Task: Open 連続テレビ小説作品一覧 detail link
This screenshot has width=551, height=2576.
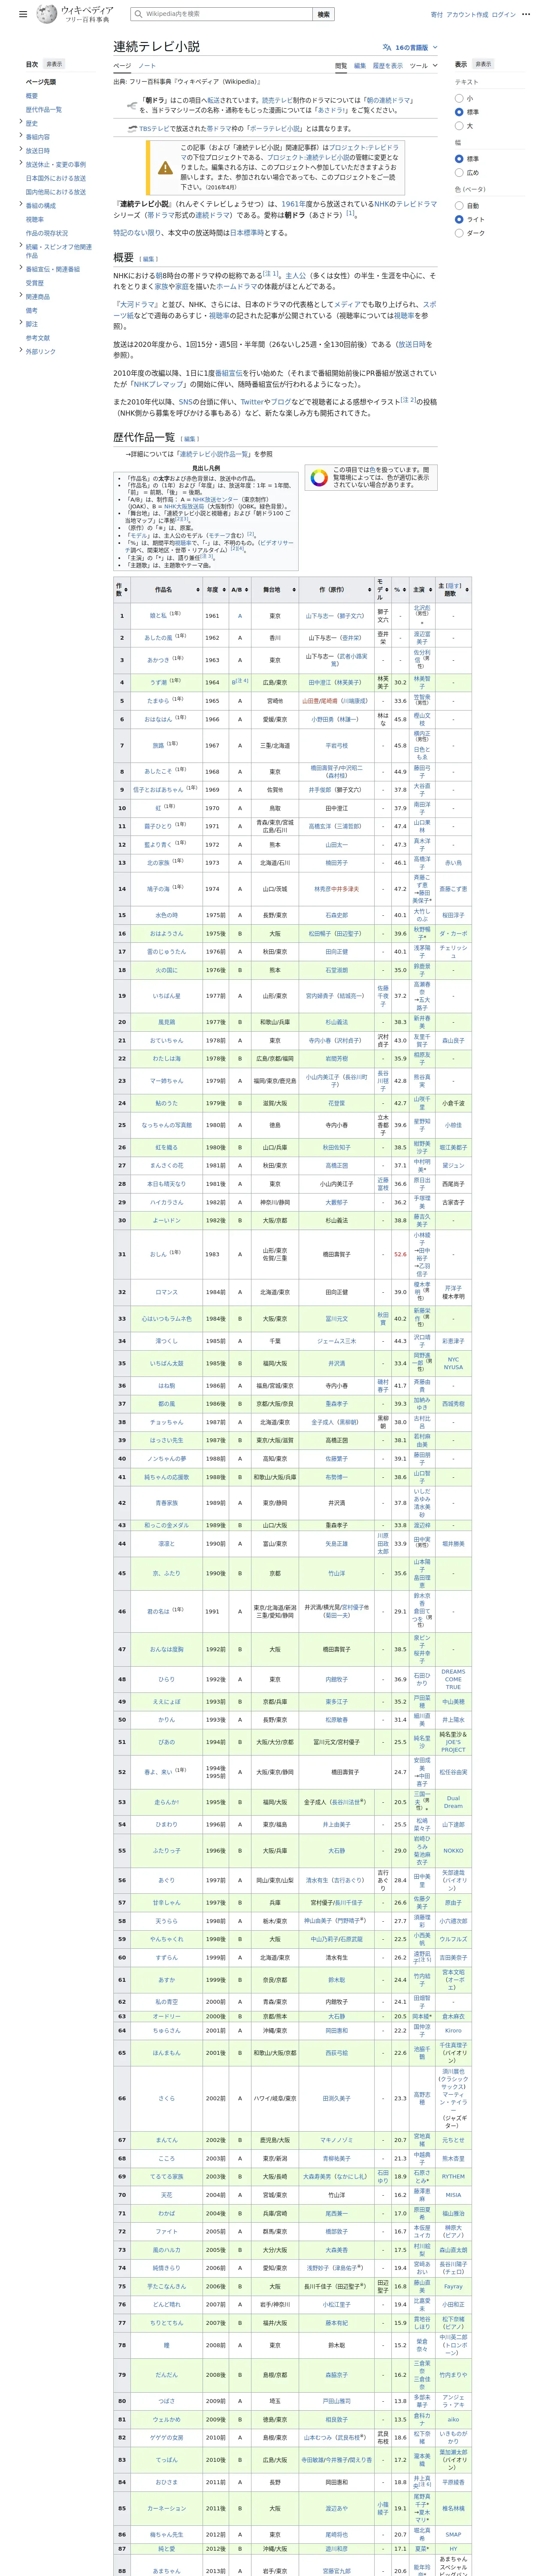Action: coord(214,454)
